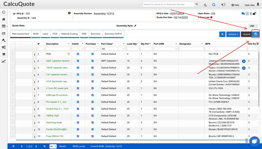262x149 pixels.
Task: Open the transfer arrows sidebar icon
Action: [3, 33]
